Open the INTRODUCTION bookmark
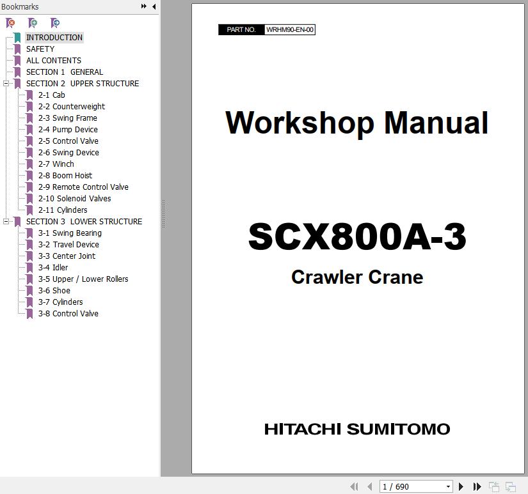Image resolution: width=528 pixels, height=494 pixels. pos(54,37)
